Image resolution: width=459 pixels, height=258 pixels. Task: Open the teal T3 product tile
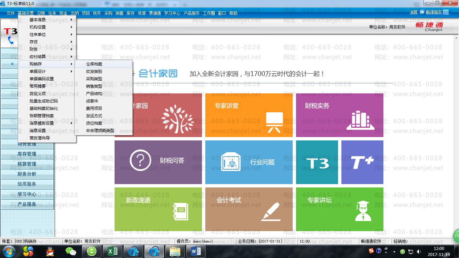[317, 162]
